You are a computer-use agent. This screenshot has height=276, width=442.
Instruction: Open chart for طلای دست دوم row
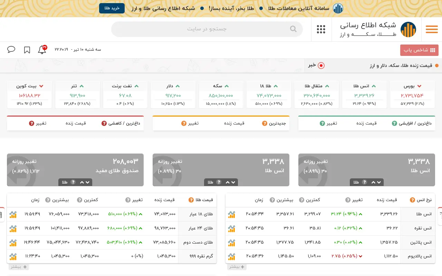(13, 243)
